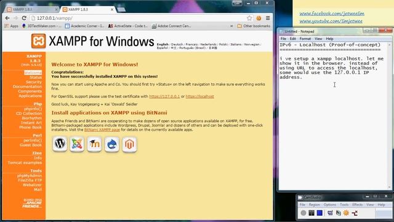The height and width of the screenshot is (222, 394).
Task: Click the WordPress app icon
Action: [x=60, y=144]
